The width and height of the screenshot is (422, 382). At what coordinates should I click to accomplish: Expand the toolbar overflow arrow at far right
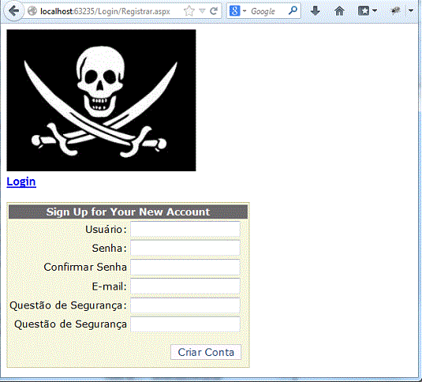pos(411,11)
